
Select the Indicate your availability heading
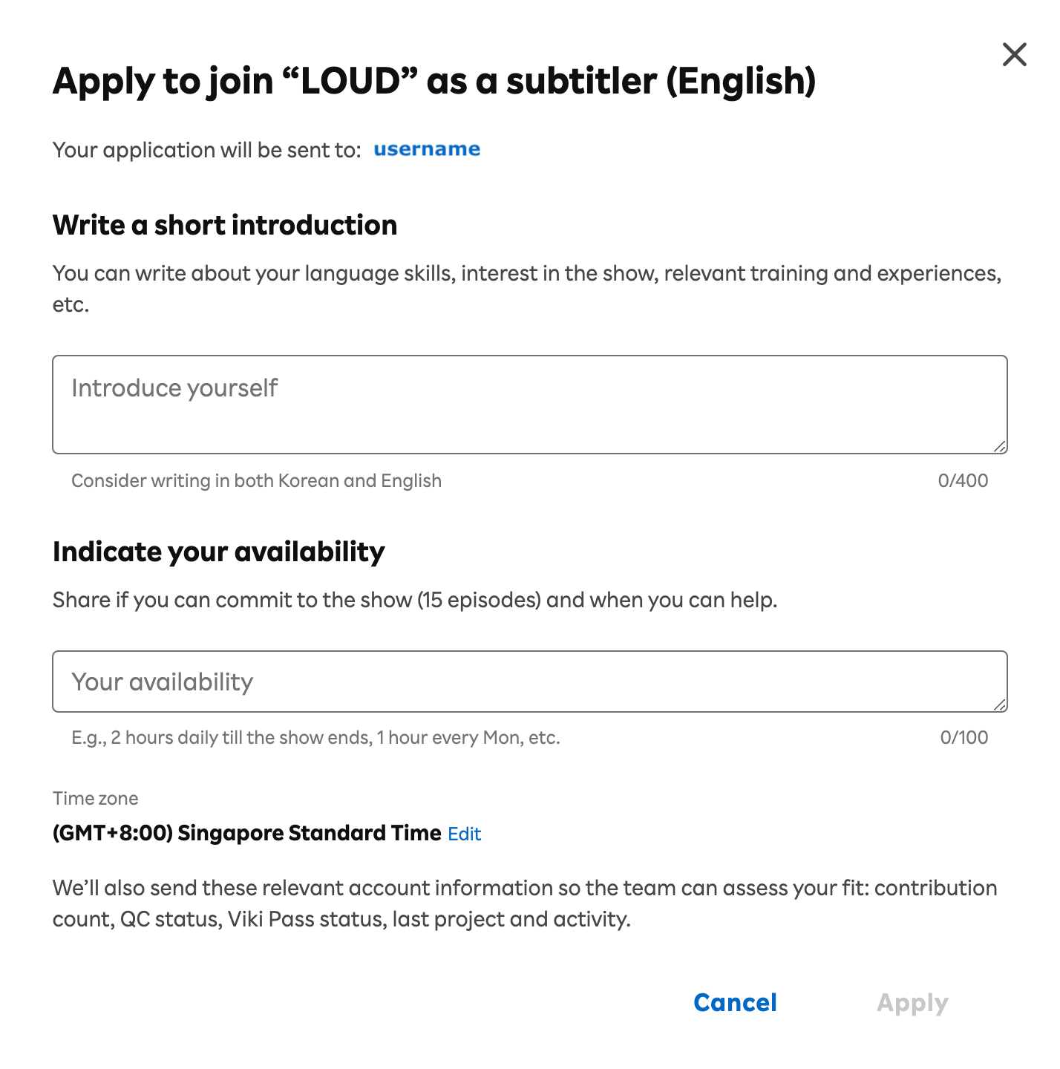pyautogui.click(x=219, y=552)
